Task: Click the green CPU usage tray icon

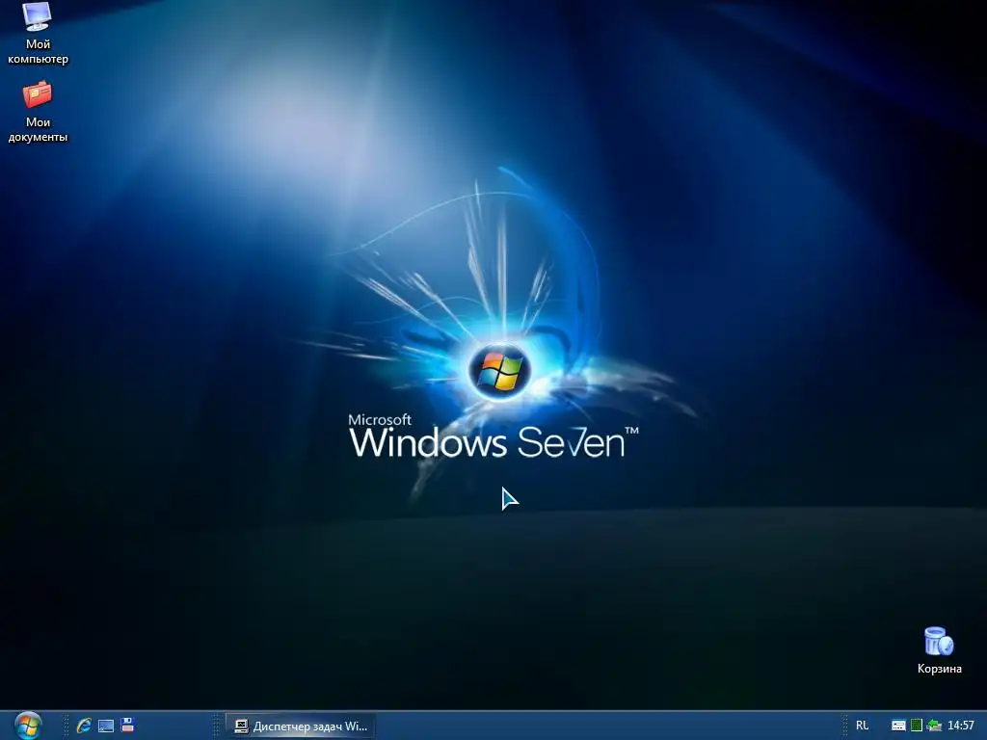Action: 917,726
